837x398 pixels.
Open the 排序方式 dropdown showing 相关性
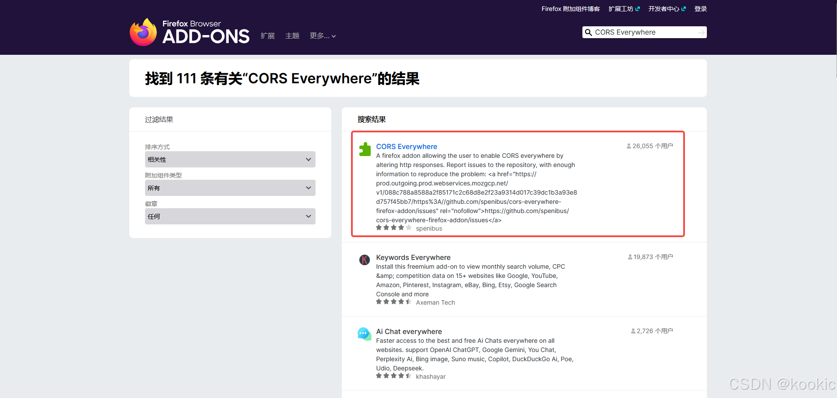pos(230,160)
